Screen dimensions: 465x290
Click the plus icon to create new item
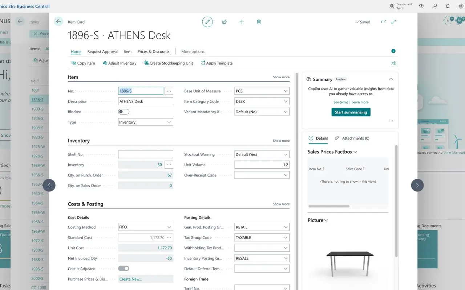tap(242, 22)
